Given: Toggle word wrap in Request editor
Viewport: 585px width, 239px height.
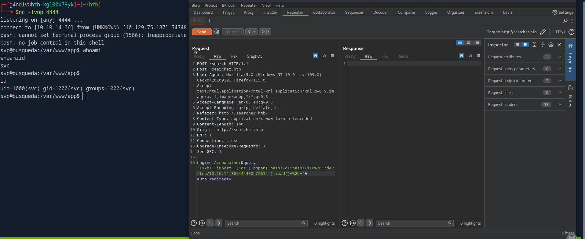Looking at the screenshot, I should click(x=316, y=56).
